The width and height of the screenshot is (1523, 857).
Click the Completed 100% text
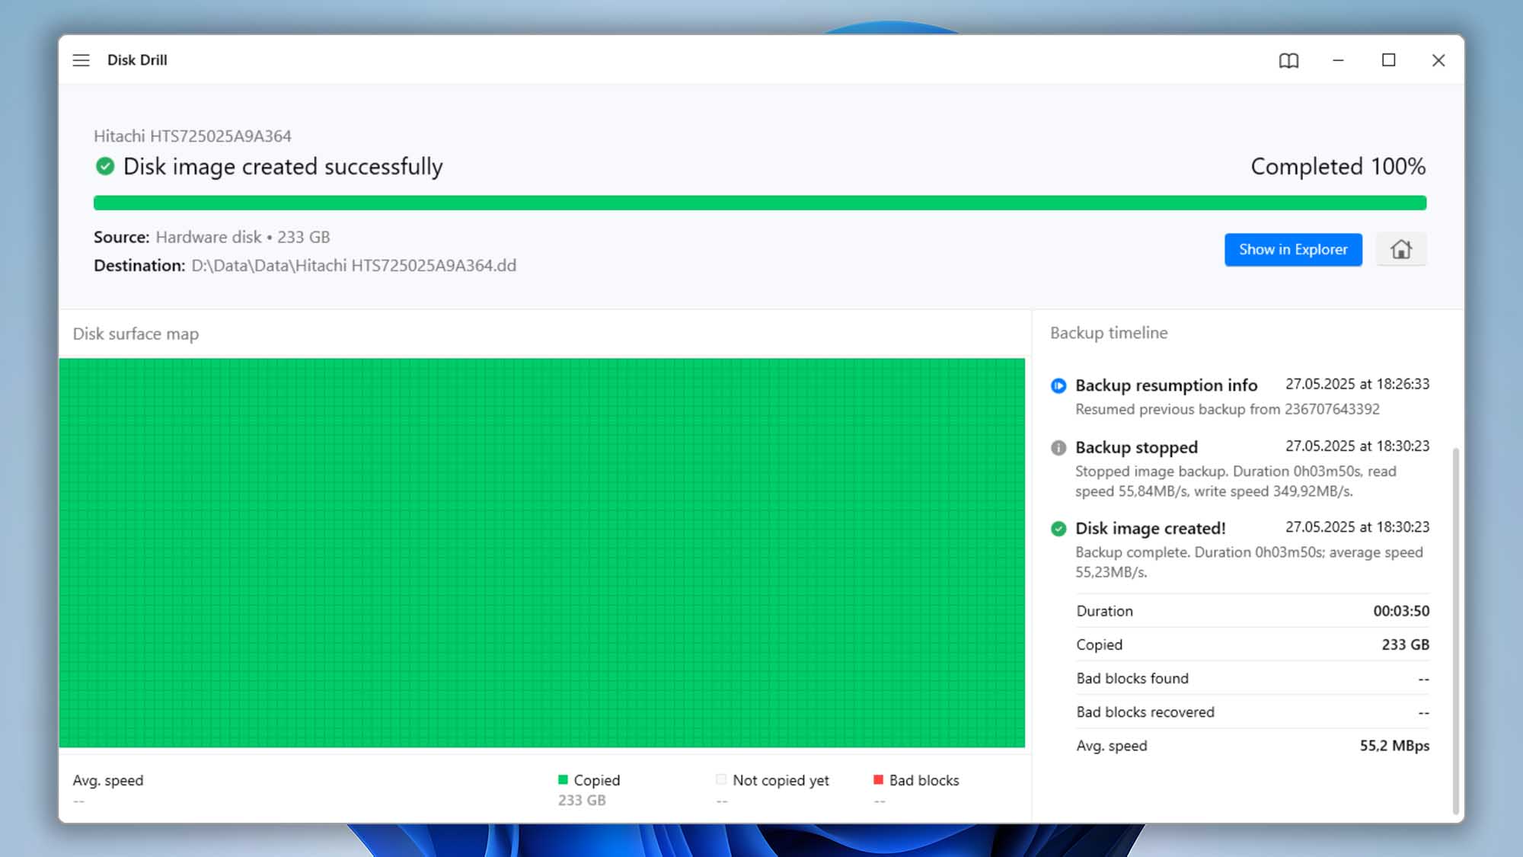(1338, 166)
